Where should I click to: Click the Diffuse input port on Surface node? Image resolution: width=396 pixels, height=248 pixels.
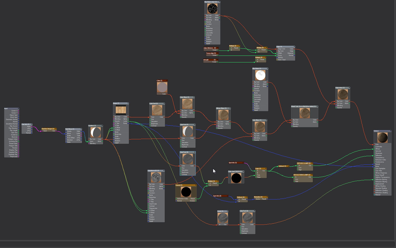click(374, 149)
